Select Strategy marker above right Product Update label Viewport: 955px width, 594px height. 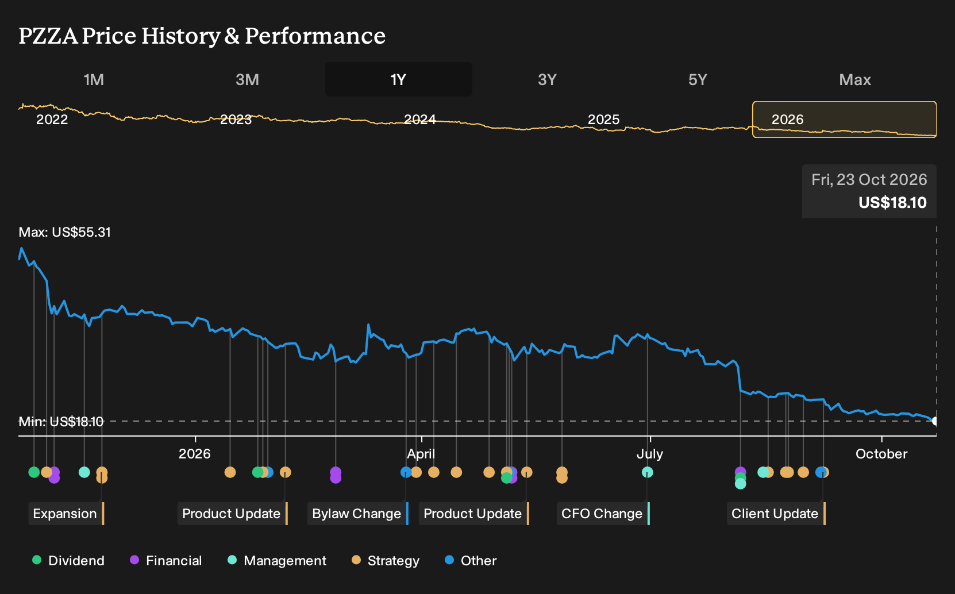tap(526, 472)
